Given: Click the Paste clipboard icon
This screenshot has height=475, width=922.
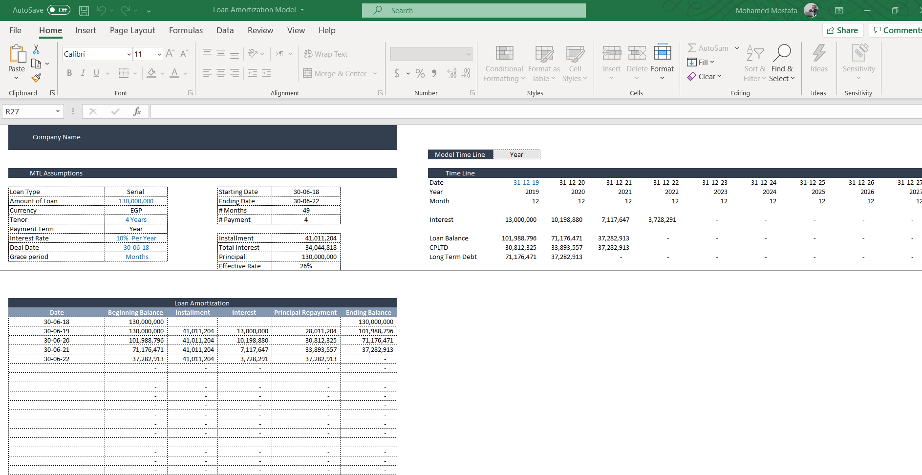Looking at the screenshot, I should (x=18, y=54).
